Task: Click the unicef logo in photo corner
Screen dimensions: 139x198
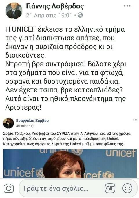Action: coord(120,153)
